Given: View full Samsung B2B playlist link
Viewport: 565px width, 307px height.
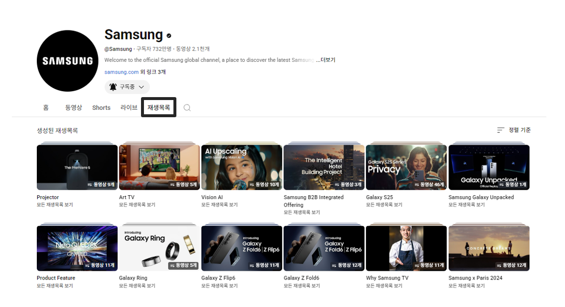Looking at the screenshot, I should 302,212.
